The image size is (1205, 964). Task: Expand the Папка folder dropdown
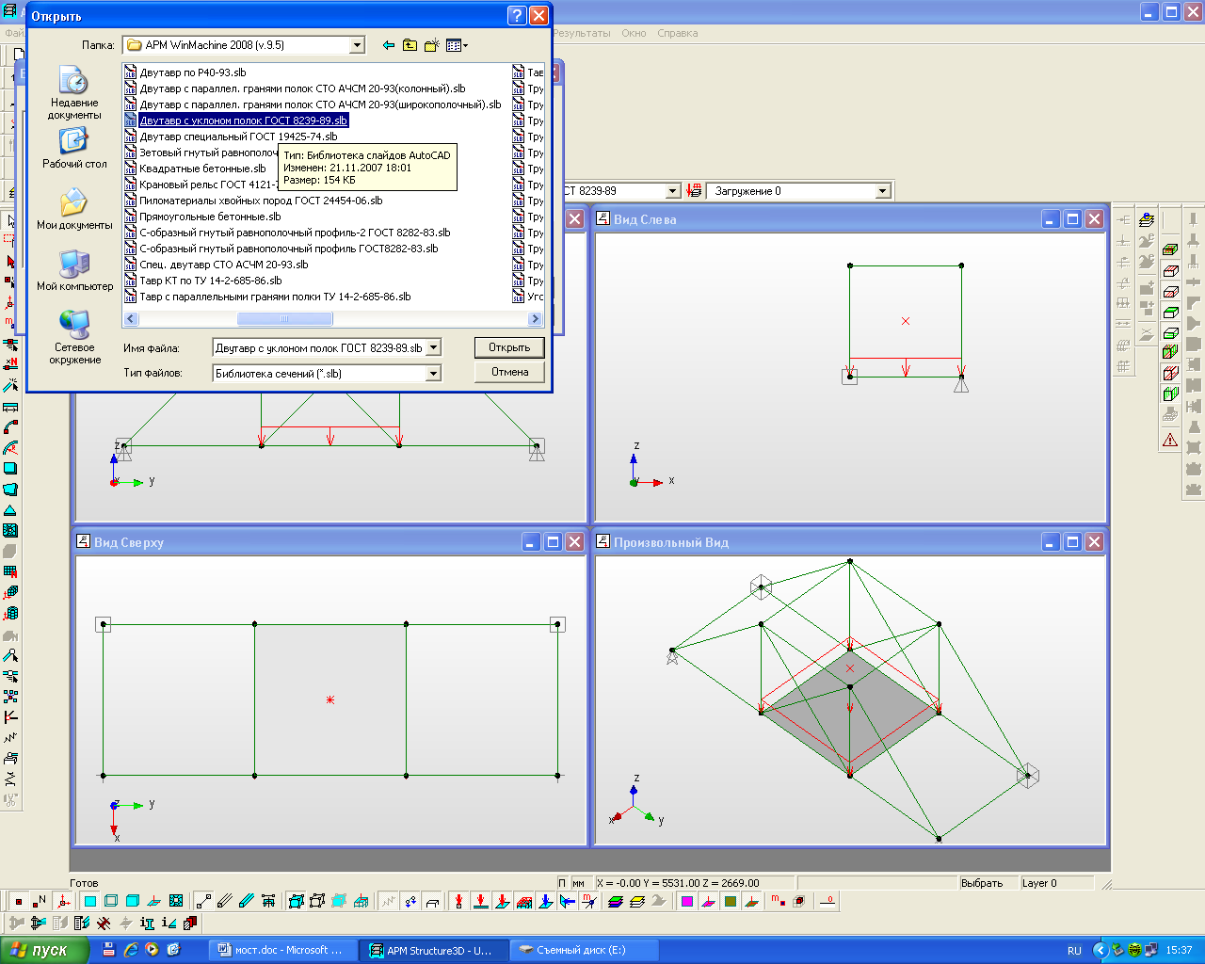[x=357, y=45]
